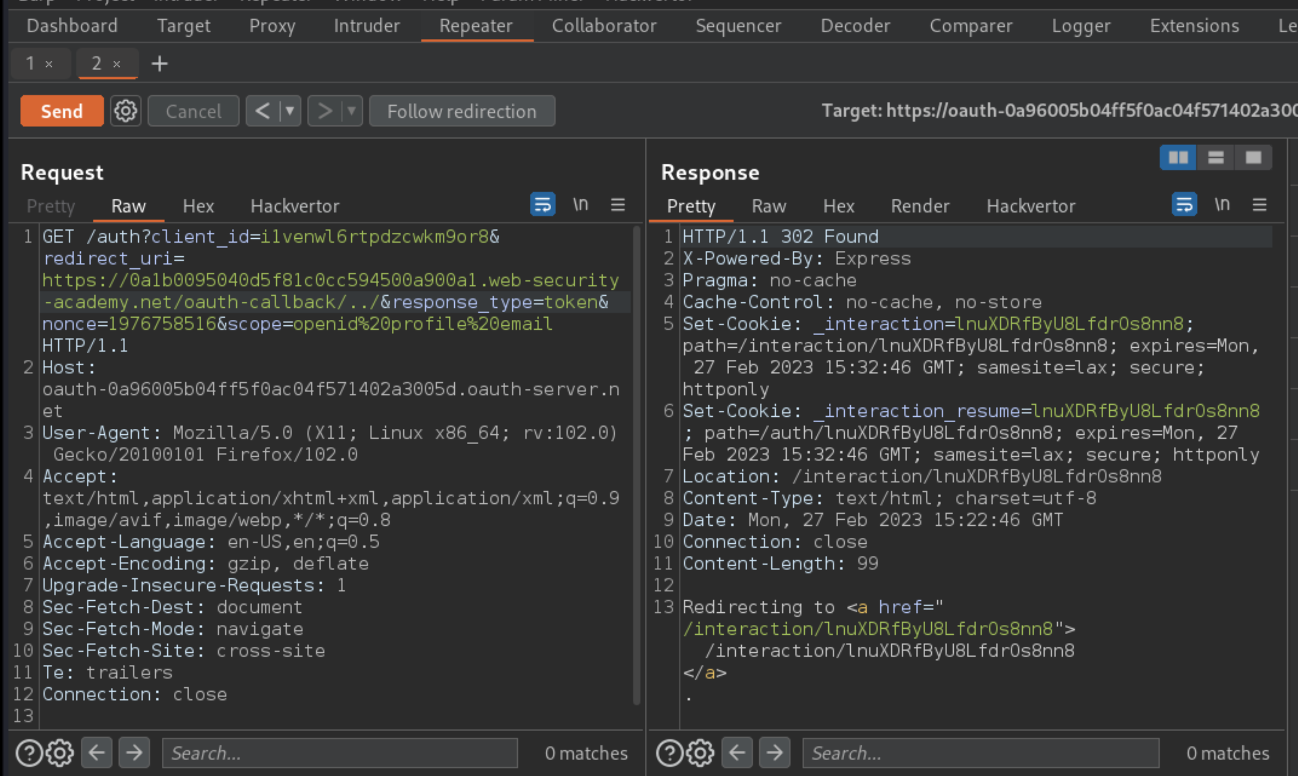Toggle word wrap in Request panel
This screenshot has width=1298, height=776.
click(543, 204)
